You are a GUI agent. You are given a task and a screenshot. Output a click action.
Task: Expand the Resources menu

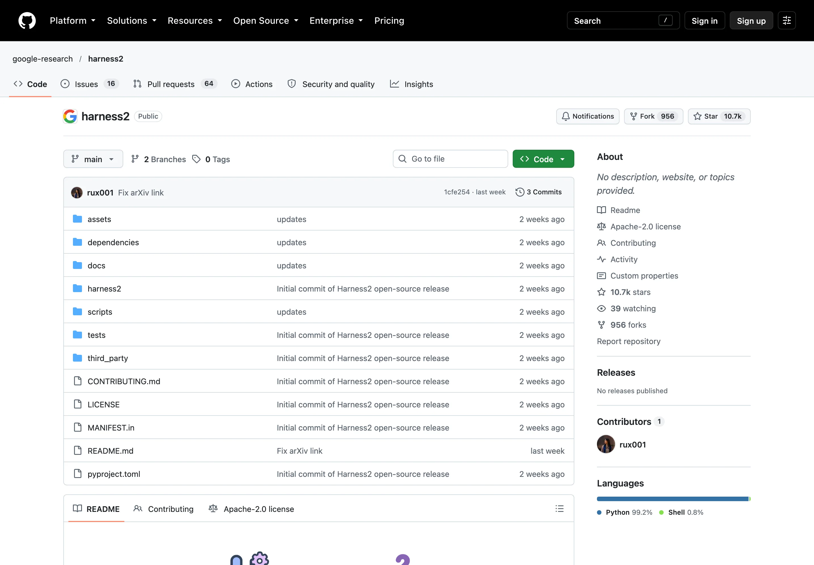click(195, 21)
